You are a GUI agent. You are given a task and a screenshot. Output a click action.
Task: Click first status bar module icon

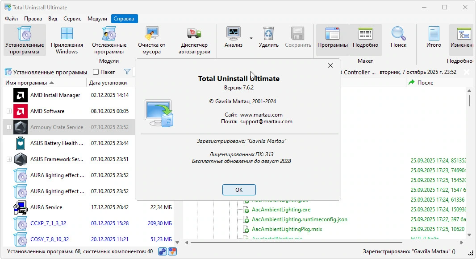click(163, 251)
